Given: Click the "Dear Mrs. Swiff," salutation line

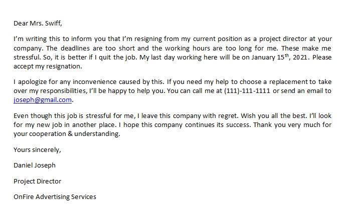Looking at the screenshot, I should 39,22.
